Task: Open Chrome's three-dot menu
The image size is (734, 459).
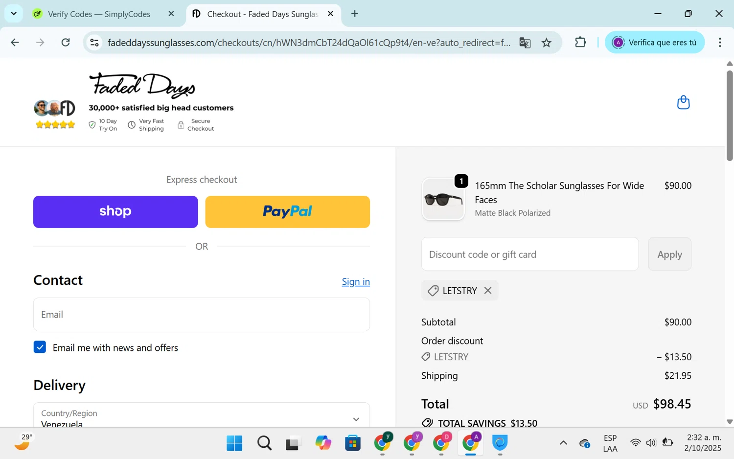Action: tap(720, 43)
